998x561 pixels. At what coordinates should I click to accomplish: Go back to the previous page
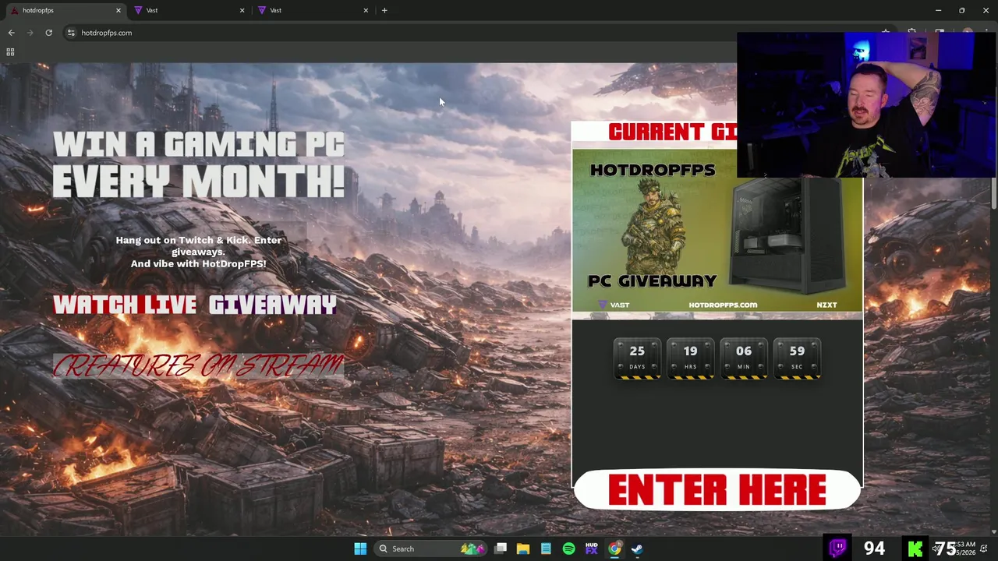pyautogui.click(x=11, y=33)
